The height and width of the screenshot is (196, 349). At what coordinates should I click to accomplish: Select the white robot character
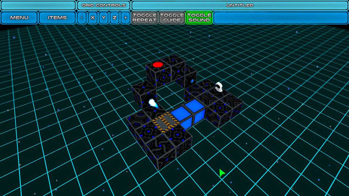click(219, 87)
